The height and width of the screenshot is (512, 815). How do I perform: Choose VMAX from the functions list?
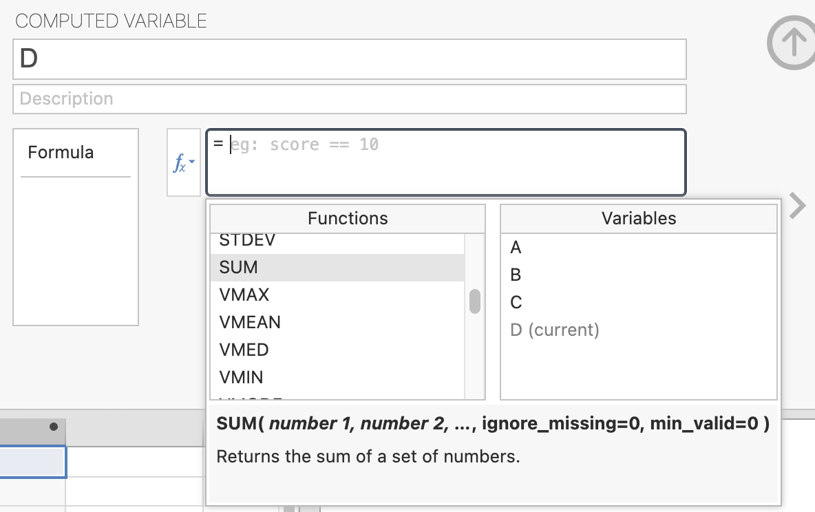click(x=244, y=295)
